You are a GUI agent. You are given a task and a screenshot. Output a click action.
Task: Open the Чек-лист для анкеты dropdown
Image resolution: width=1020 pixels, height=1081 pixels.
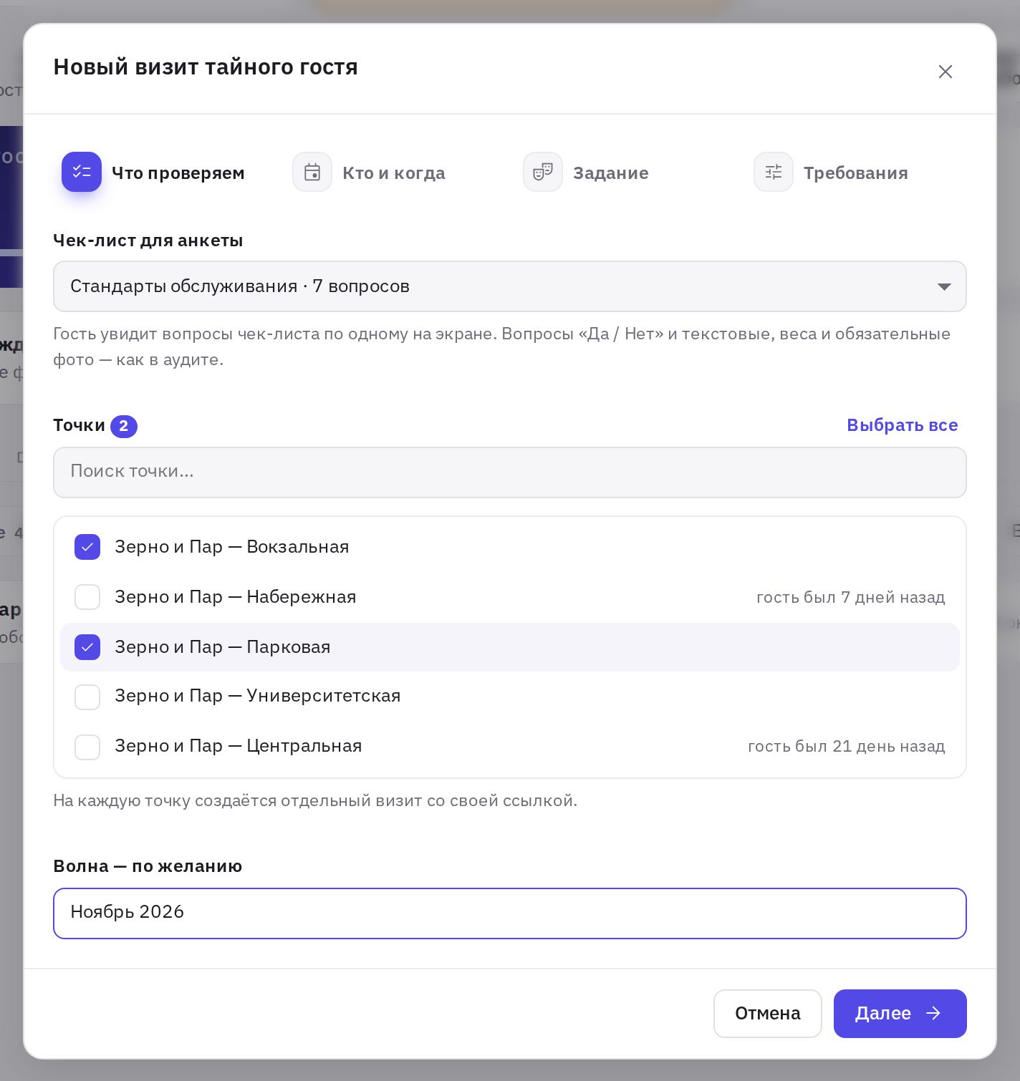coord(510,286)
